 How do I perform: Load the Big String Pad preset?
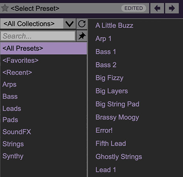coord(117,104)
